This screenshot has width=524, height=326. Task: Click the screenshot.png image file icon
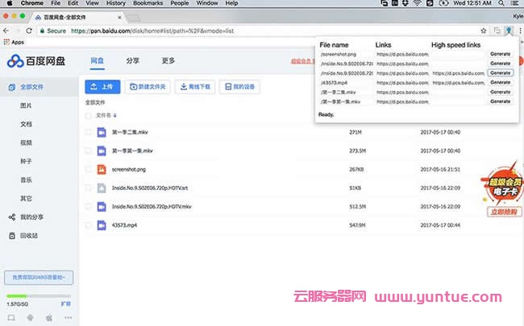[x=102, y=169]
